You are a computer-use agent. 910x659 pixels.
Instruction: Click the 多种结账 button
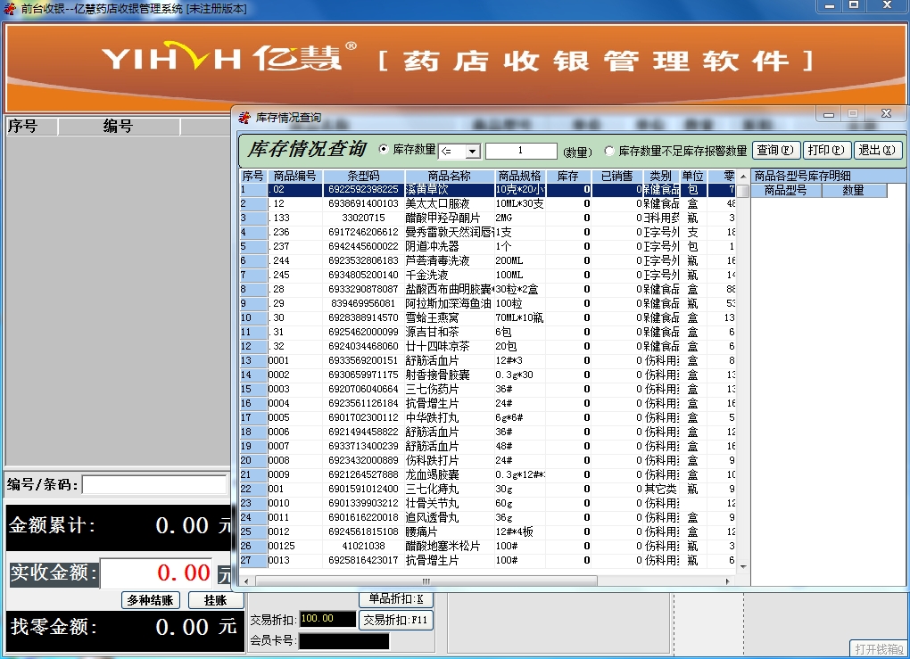pos(152,600)
